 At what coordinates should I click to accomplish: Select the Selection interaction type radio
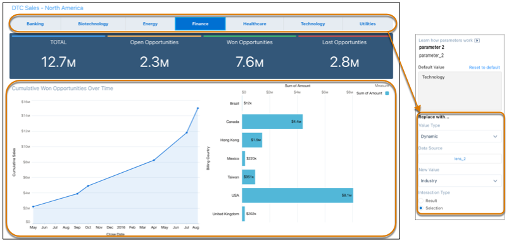click(421, 208)
